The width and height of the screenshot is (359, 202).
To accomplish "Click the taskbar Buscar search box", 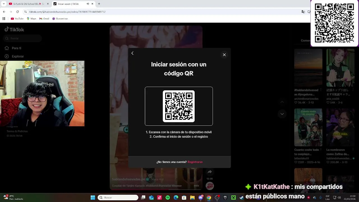I will click(118, 198).
